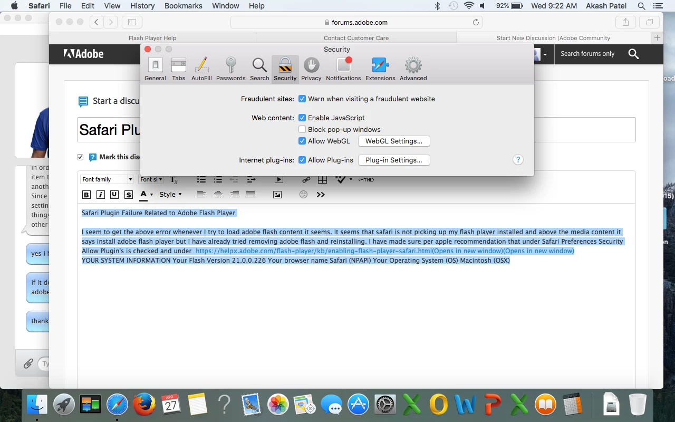Switch to Start New Discussion tab
Screen dimensions: 675x422
tap(553, 38)
